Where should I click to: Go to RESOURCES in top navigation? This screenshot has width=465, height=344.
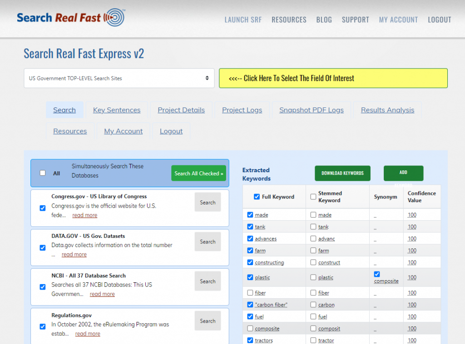click(x=289, y=20)
